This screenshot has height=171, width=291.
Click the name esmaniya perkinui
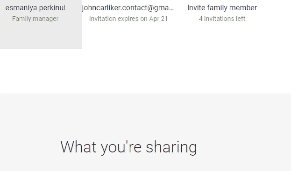point(35,8)
